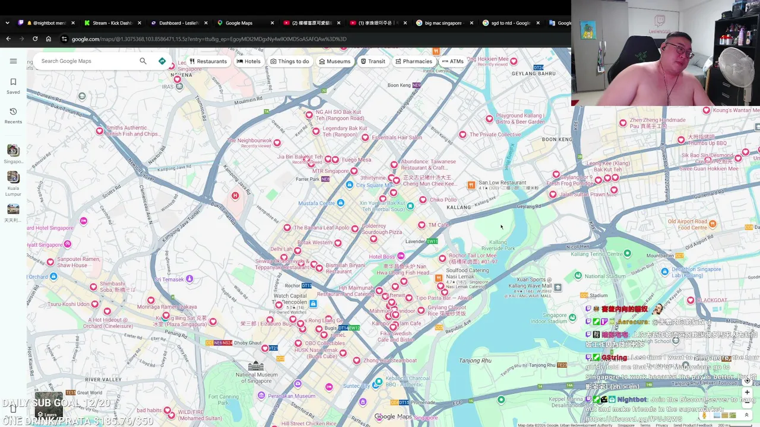This screenshot has height=427, width=760.
Task: Switch to the sgd to ntd Google tab
Action: click(509, 23)
